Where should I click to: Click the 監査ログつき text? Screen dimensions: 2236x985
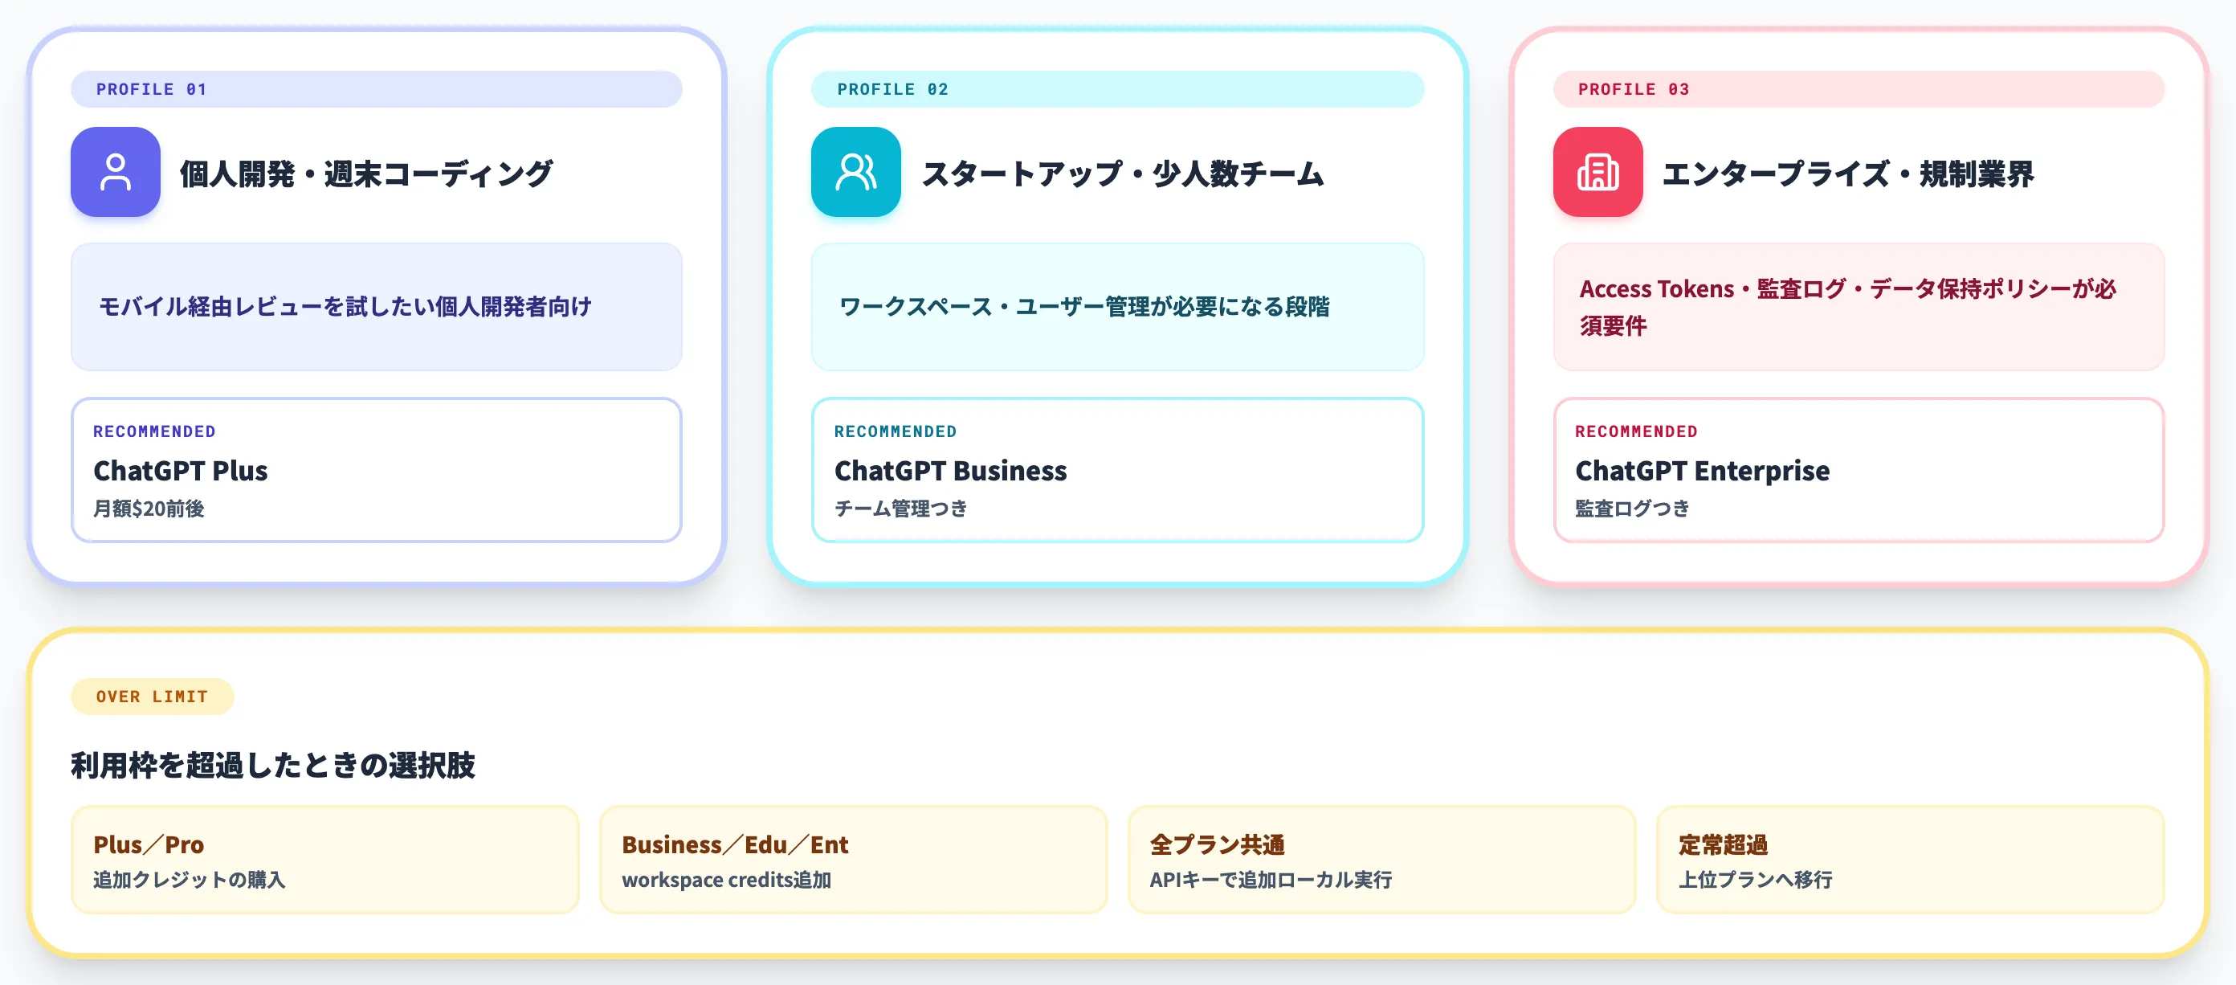(x=1632, y=509)
